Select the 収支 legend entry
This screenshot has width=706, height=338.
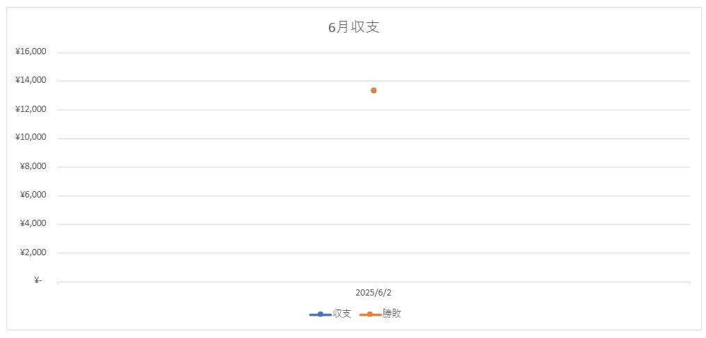coord(330,314)
